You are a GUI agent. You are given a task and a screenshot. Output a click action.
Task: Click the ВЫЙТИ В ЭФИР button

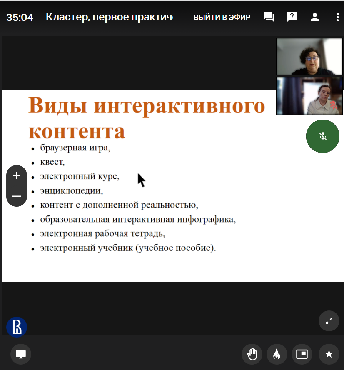[222, 17]
